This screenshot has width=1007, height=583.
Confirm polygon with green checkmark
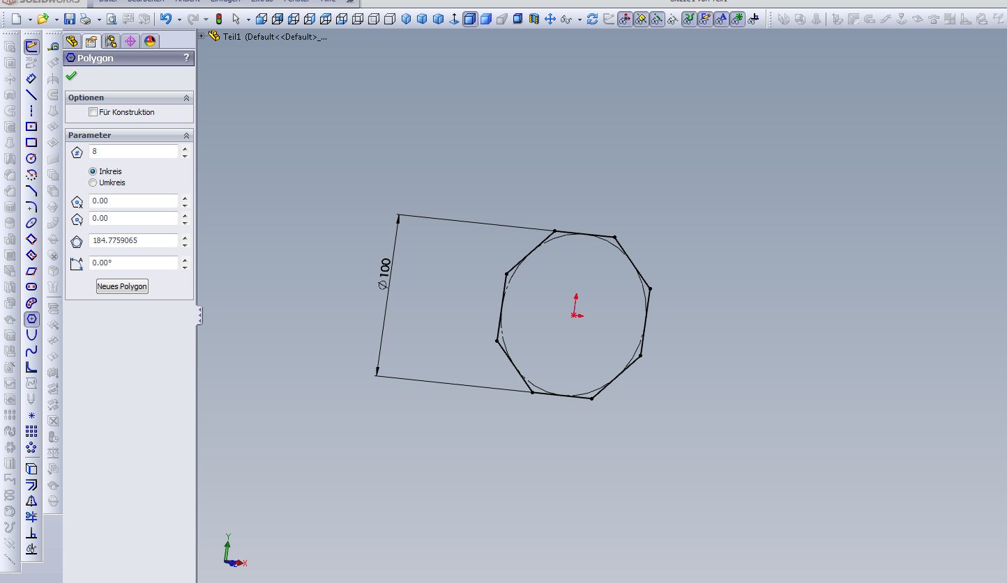pos(71,76)
